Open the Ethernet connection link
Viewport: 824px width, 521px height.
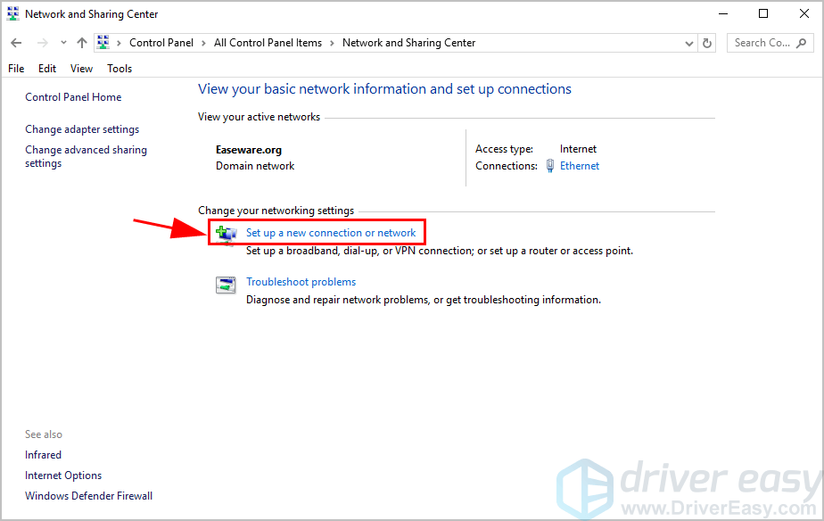(580, 166)
